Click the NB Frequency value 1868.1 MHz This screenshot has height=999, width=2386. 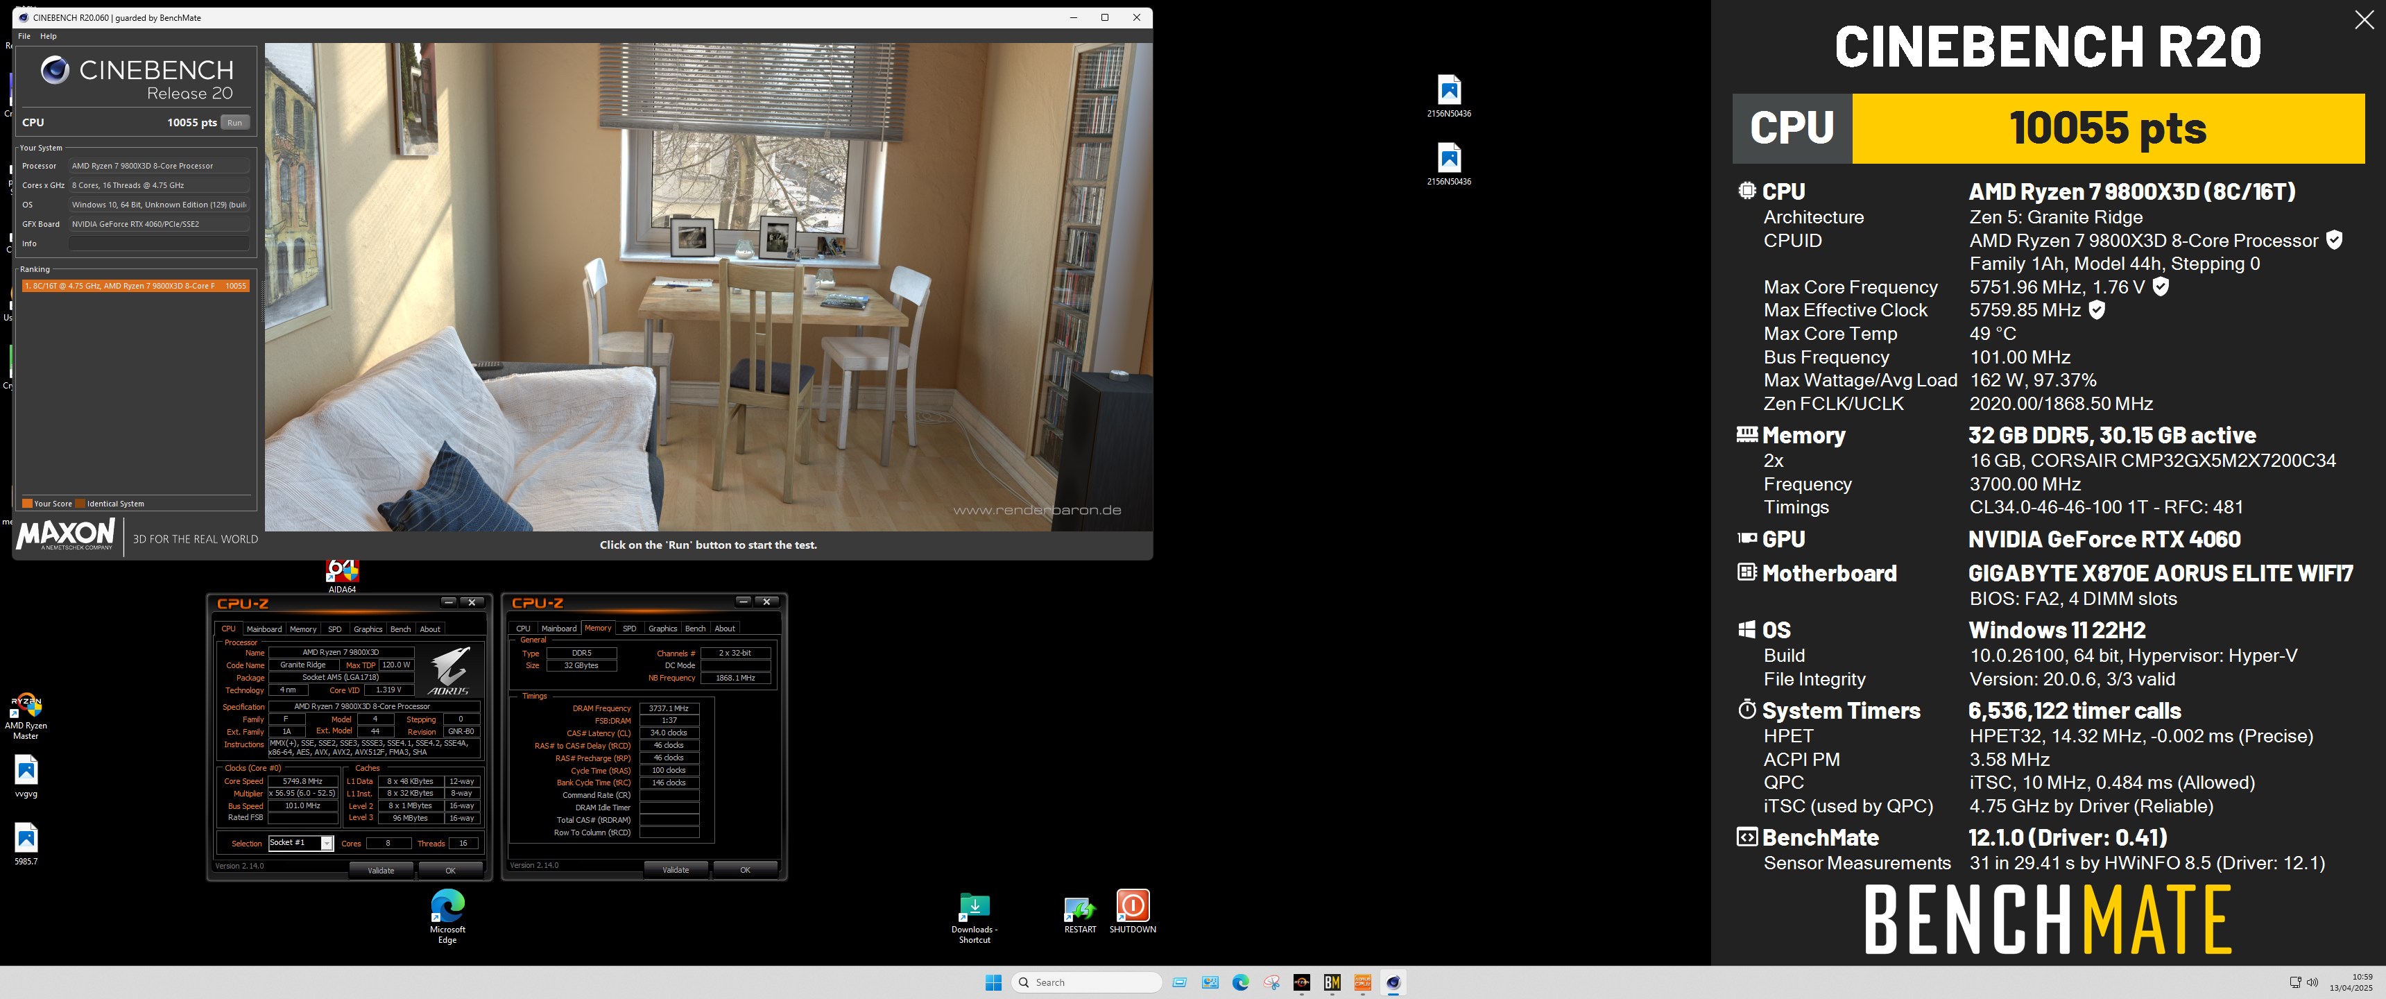point(735,677)
